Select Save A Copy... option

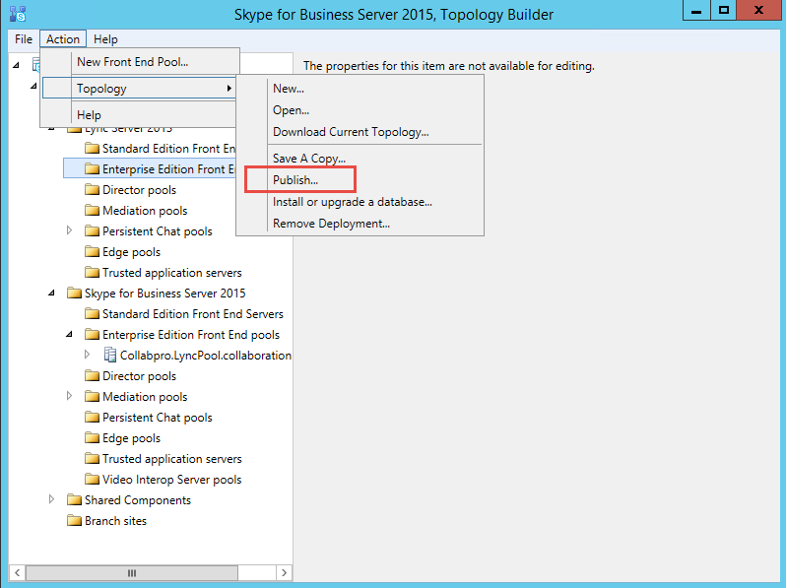point(360,159)
